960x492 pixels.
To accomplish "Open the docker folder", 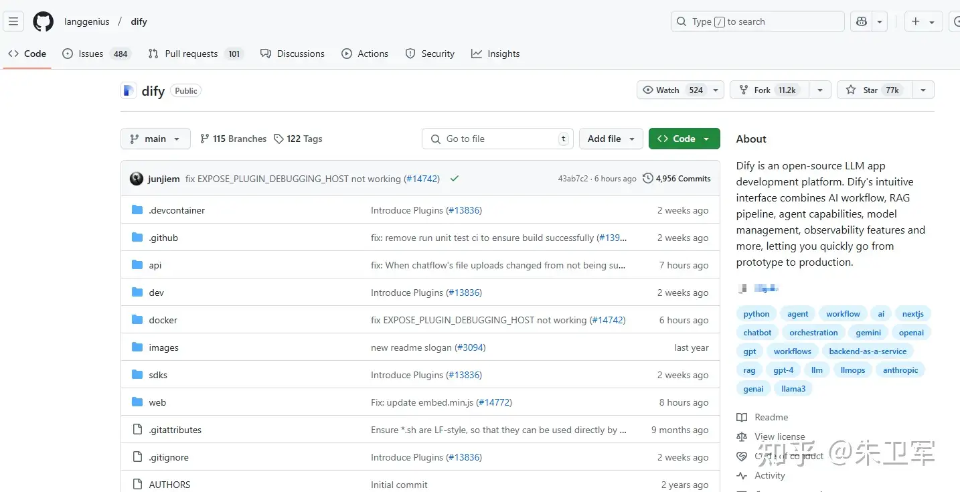I will 163,320.
